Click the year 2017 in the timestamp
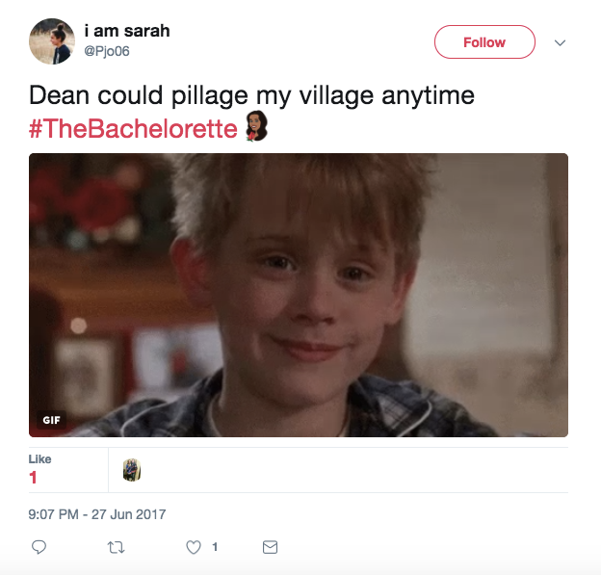The height and width of the screenshot is (575, 601). [150, 514]
